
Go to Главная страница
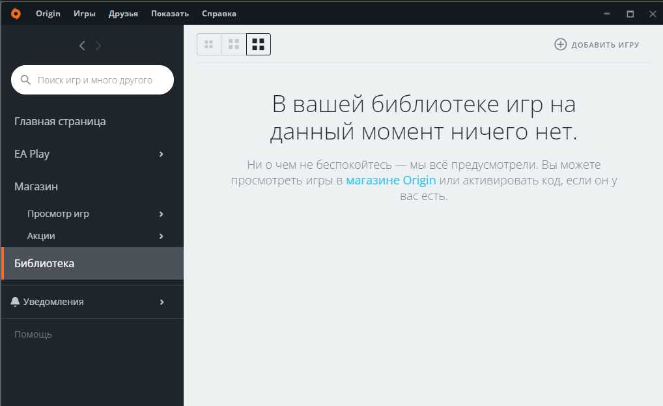tap(60, 121)
